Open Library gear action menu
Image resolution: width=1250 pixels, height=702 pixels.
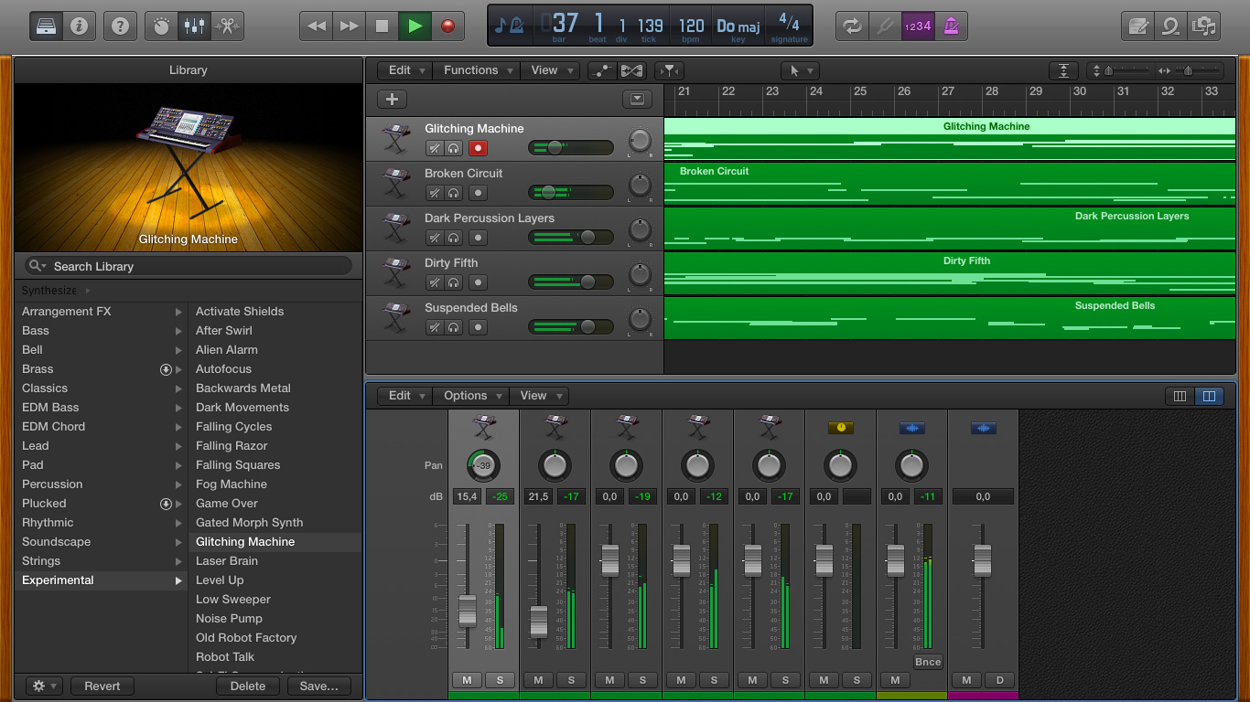click(x=44, y=686)
